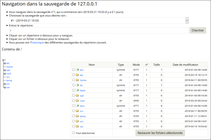Click the folder icon beside home
The width and height of the screenshot is (211, 140).
77,80
